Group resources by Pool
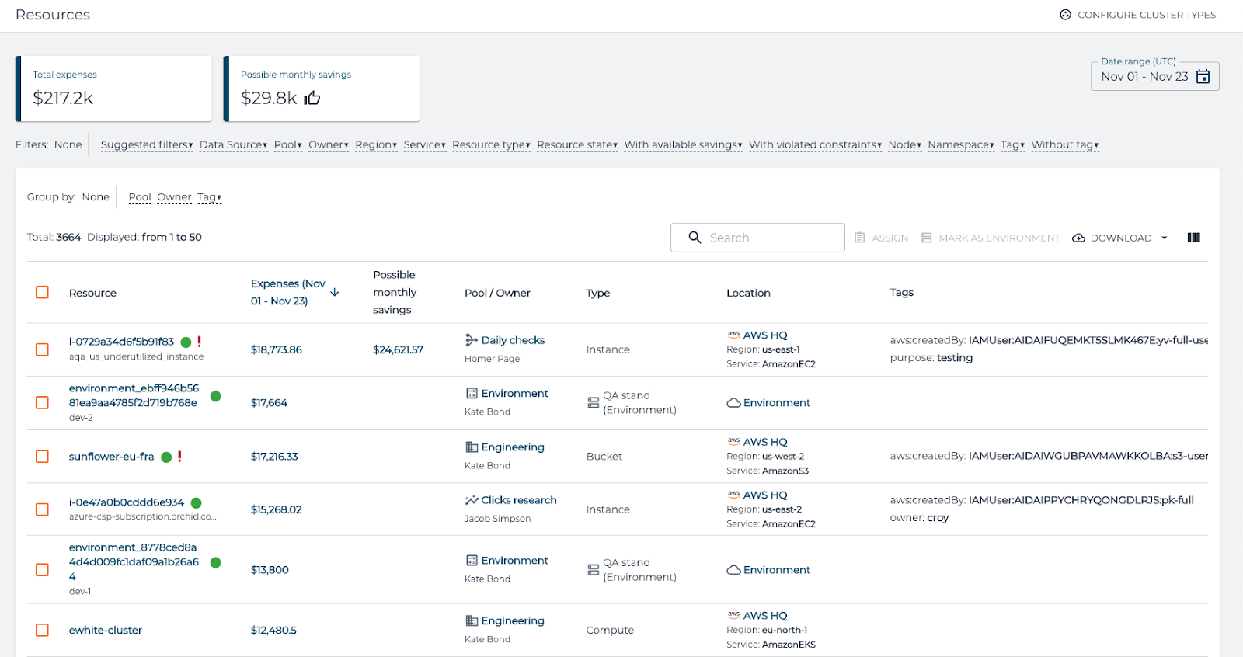Screen dimensions: 1243x657 [140, 197]
